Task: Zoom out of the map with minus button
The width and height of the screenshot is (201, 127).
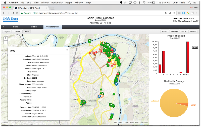Action: [6, 42]
